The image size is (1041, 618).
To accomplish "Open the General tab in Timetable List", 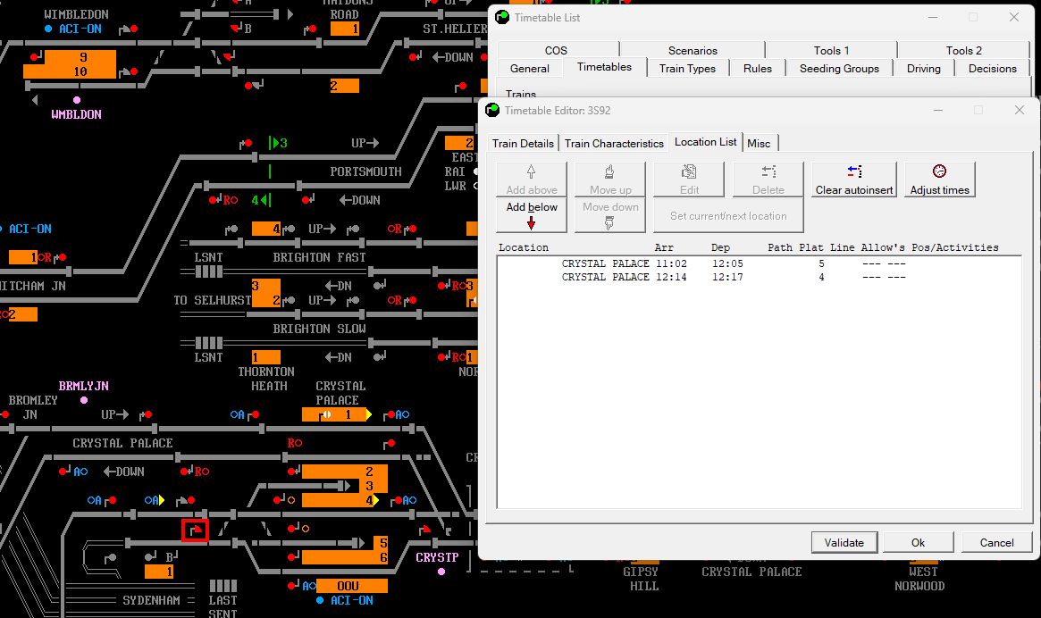I will tap(529, 69).
